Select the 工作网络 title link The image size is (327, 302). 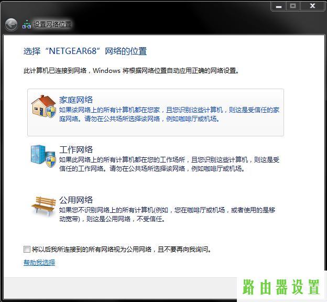76,149
